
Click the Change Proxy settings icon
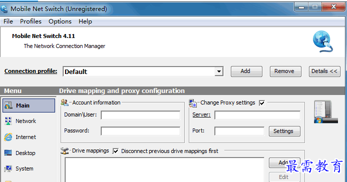coord(193,103)
